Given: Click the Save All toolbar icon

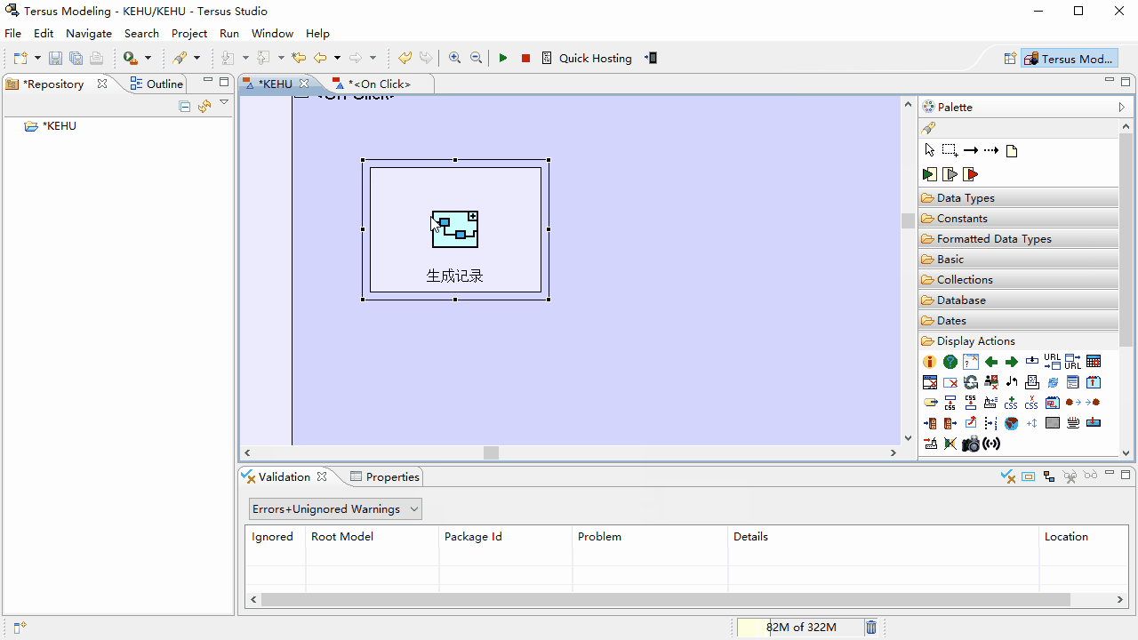Looking at the screenshot, I should point(76,58).
